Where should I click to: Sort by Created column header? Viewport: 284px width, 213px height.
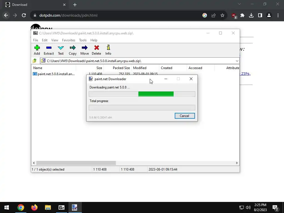point(173,68)
